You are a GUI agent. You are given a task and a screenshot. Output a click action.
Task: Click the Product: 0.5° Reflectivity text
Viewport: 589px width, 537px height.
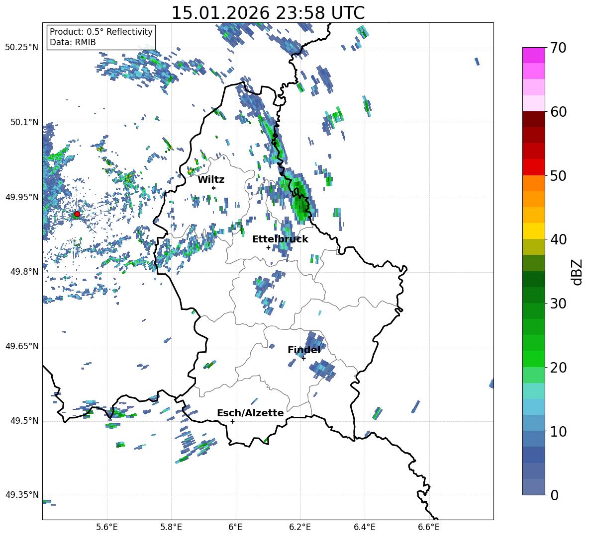coord(101,32)
